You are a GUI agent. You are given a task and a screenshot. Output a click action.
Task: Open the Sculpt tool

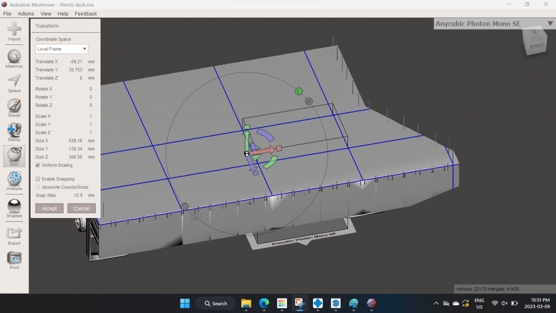coord(14,108)
